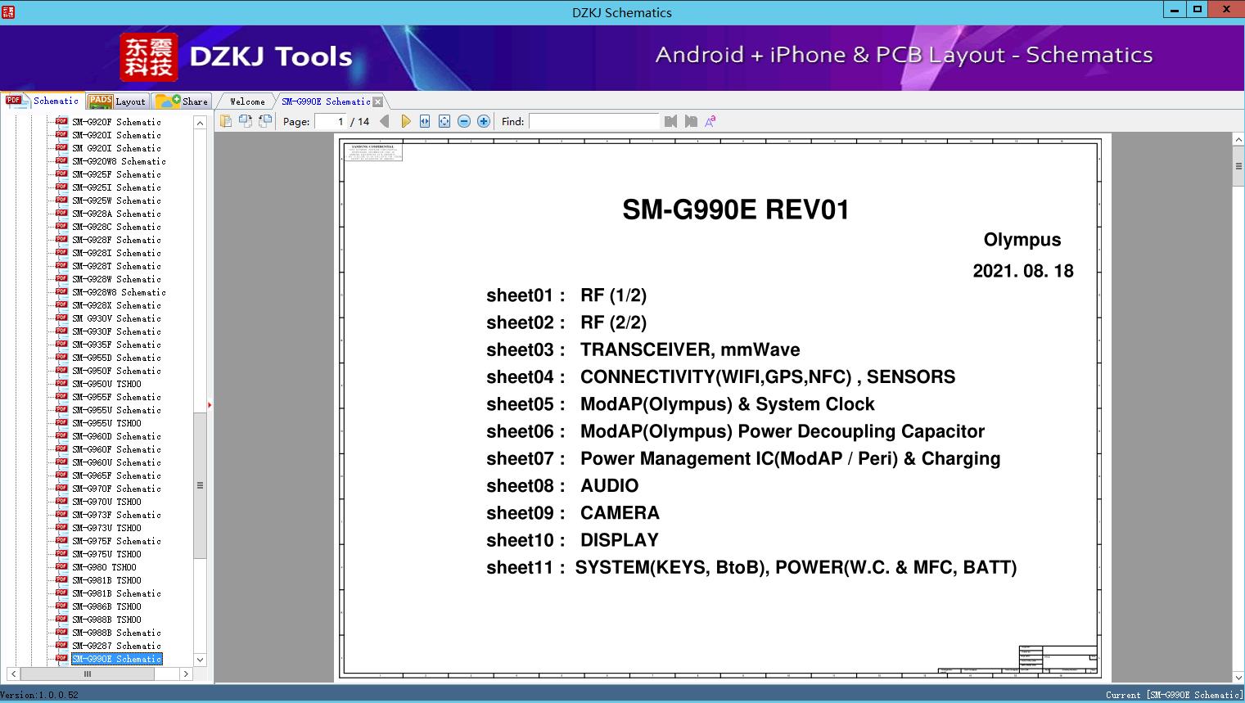This screenshot has width=1245, height=703.
Task: Open SM-G955U TSHOO from the tree
Action: [x=106, y=423]
